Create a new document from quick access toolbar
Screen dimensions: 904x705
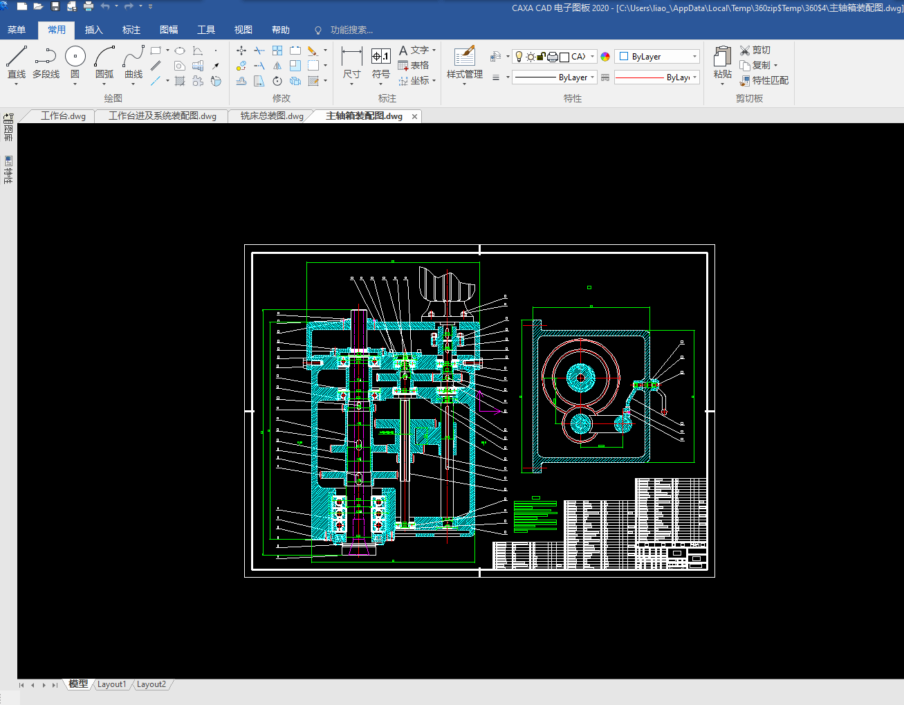(22, 6)
